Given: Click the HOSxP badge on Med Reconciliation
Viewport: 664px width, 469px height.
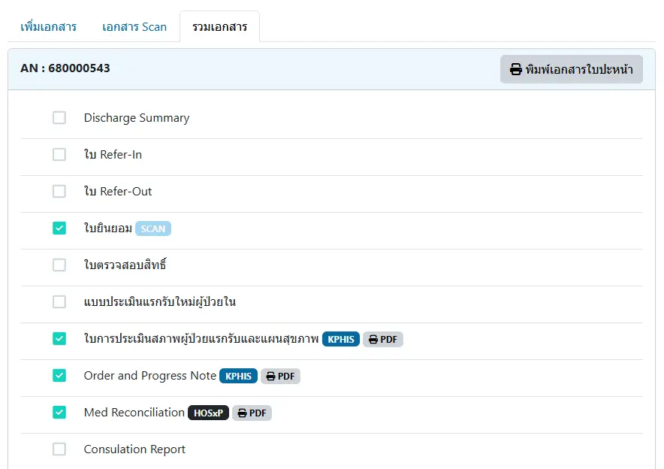Looking at the screenshot, I should click(208, 413).
